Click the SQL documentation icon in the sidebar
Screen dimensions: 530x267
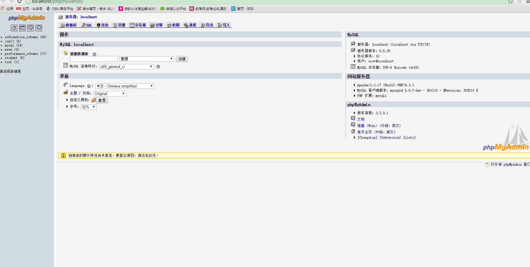click(x=39, y=28)
